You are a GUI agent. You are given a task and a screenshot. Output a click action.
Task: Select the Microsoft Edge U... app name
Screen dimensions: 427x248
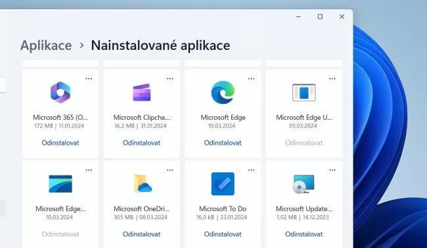point(304,117)
